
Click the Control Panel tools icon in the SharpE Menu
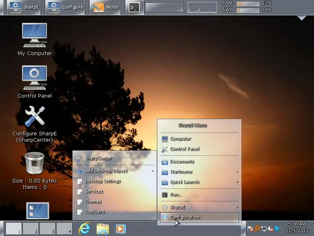164,149
